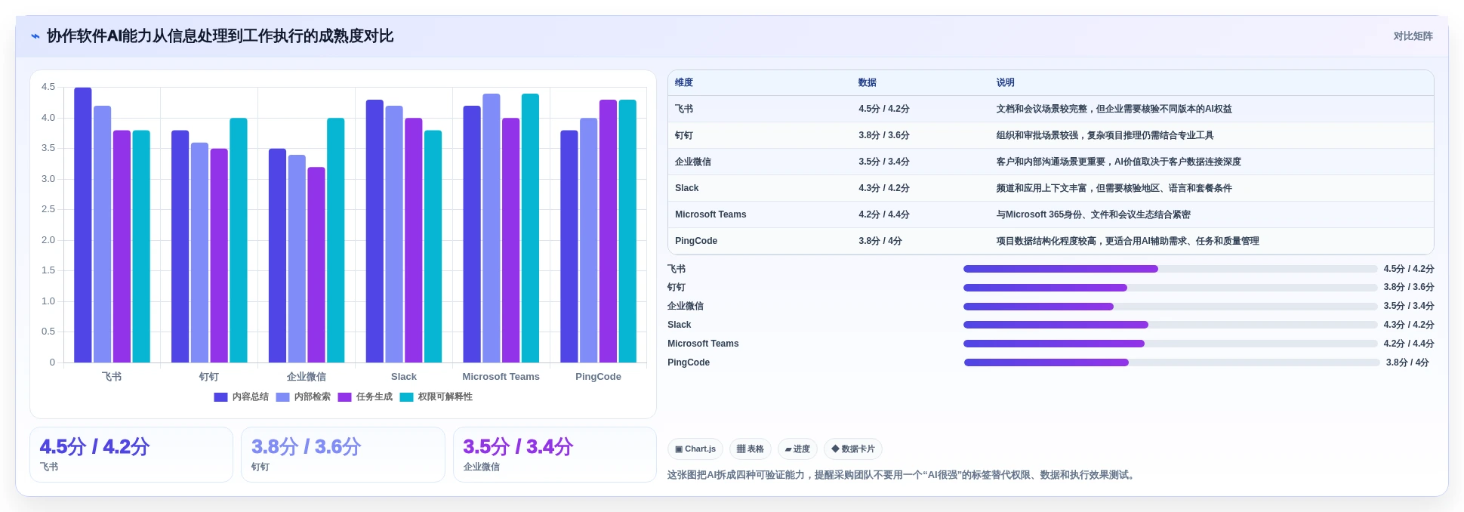1464x512 pixels.
Task: Click 4.5分 / 4.2分 beside 飞书 progress bar
Action: [1409, 269]
